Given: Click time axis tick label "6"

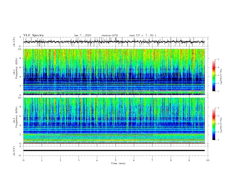Looking at the screenshot, I should [134, 160].
